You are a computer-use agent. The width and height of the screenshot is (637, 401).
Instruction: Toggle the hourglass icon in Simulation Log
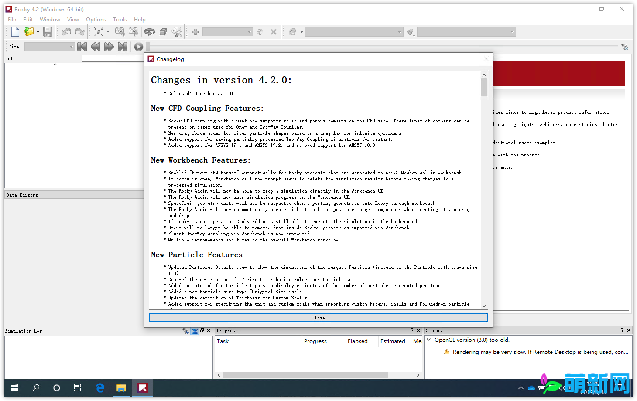click(x=194, y=330)
